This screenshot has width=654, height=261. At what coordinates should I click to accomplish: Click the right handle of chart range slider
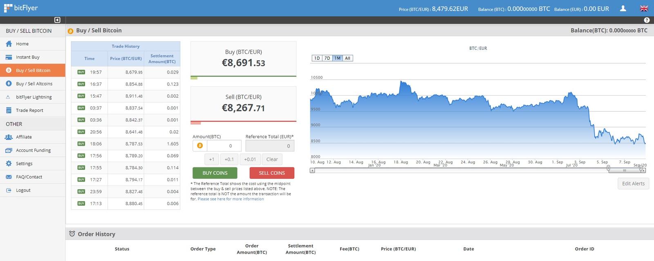[x=641, y=168]
